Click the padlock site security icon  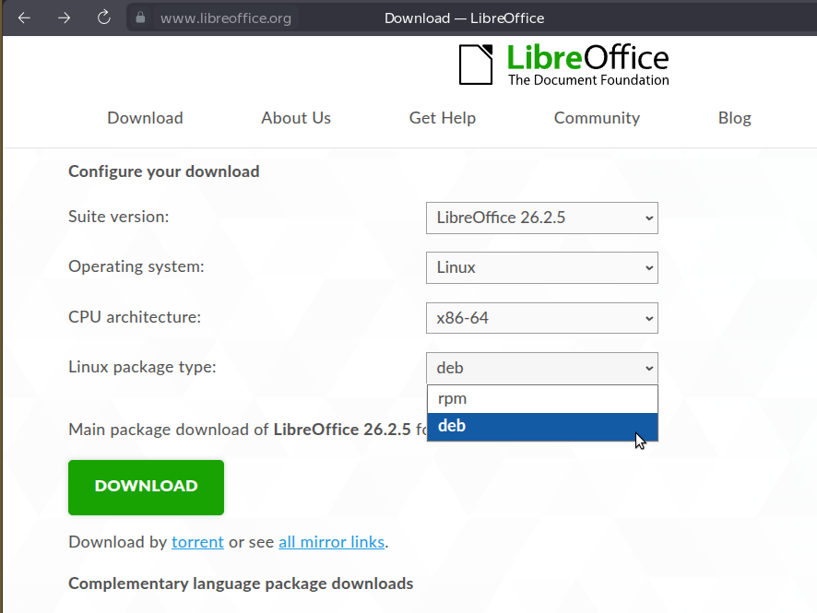click(x=140, y=18)
